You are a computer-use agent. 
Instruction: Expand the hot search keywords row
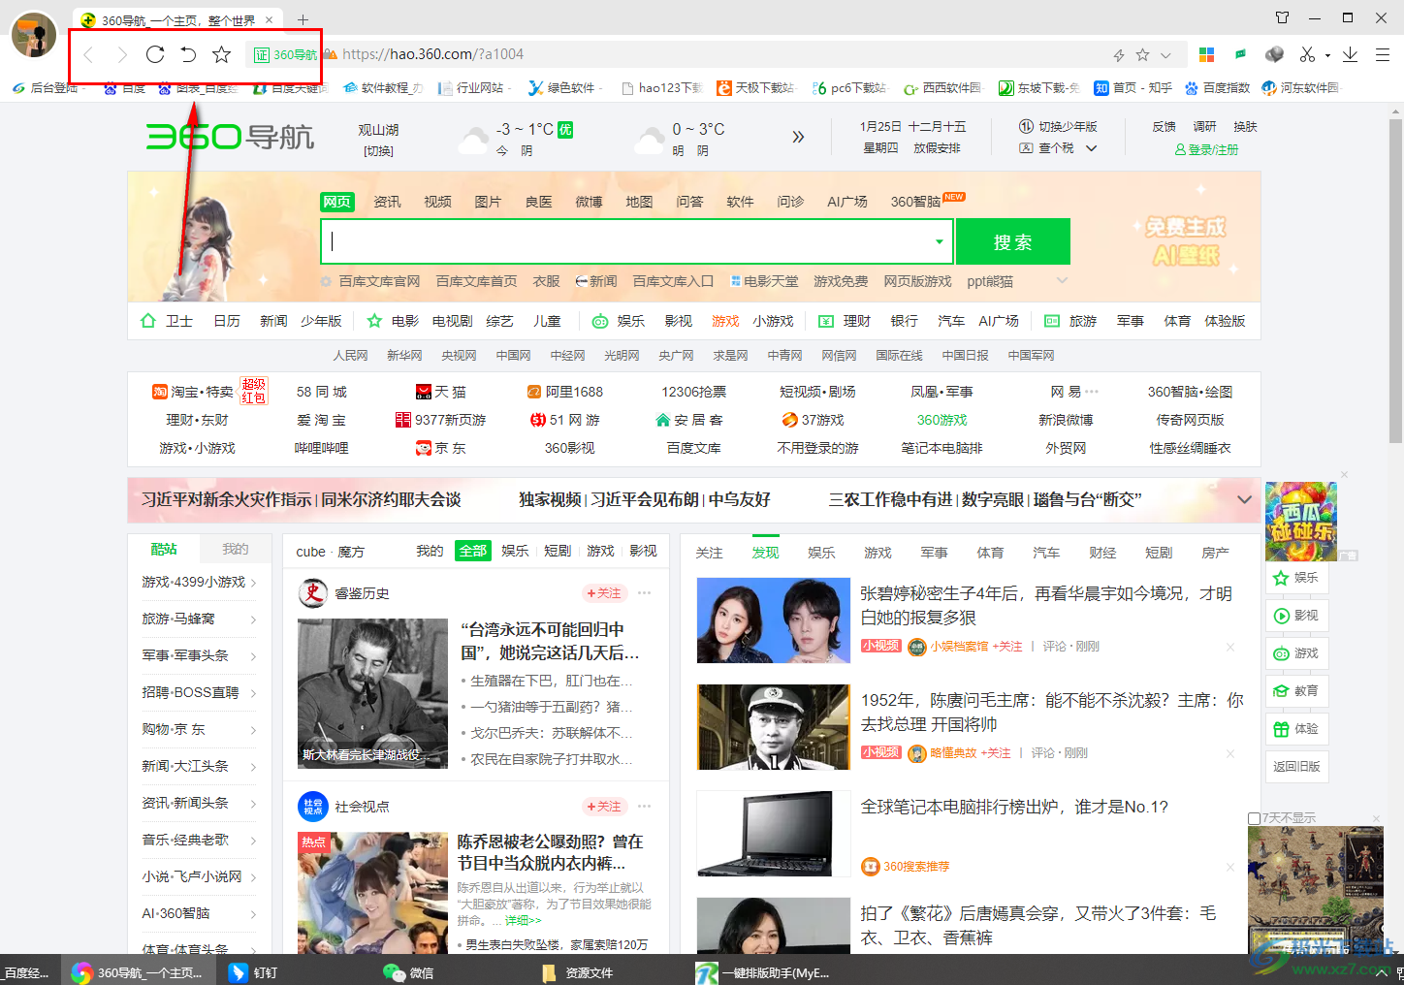(1062, 281)
